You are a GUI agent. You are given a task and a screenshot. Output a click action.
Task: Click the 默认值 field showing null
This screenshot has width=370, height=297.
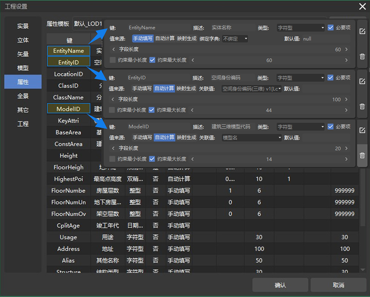click(x=326, y=39)
